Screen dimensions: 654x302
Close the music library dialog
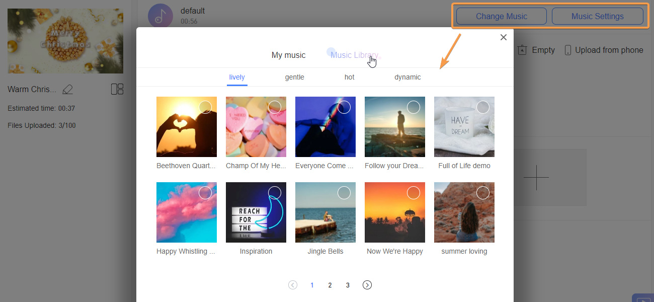(503, 37)
